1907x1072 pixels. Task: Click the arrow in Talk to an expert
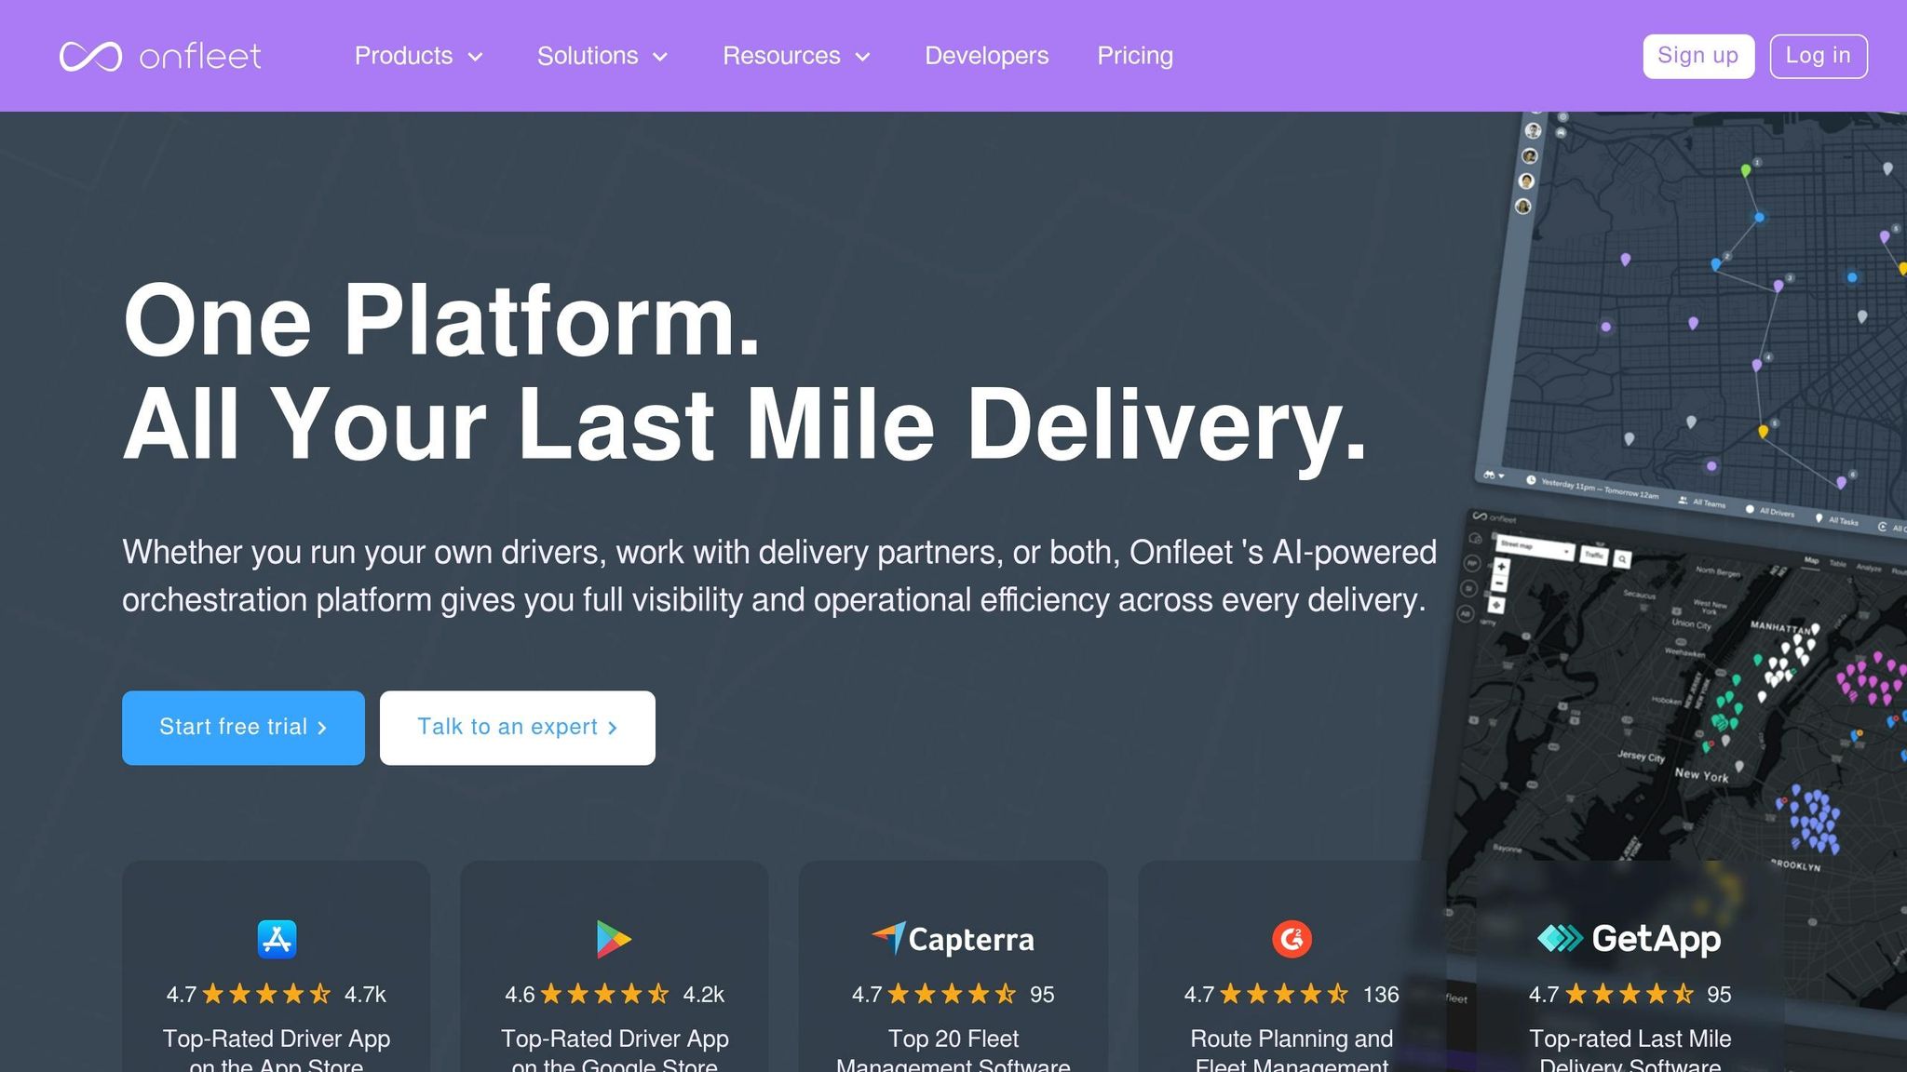point(612,728)
